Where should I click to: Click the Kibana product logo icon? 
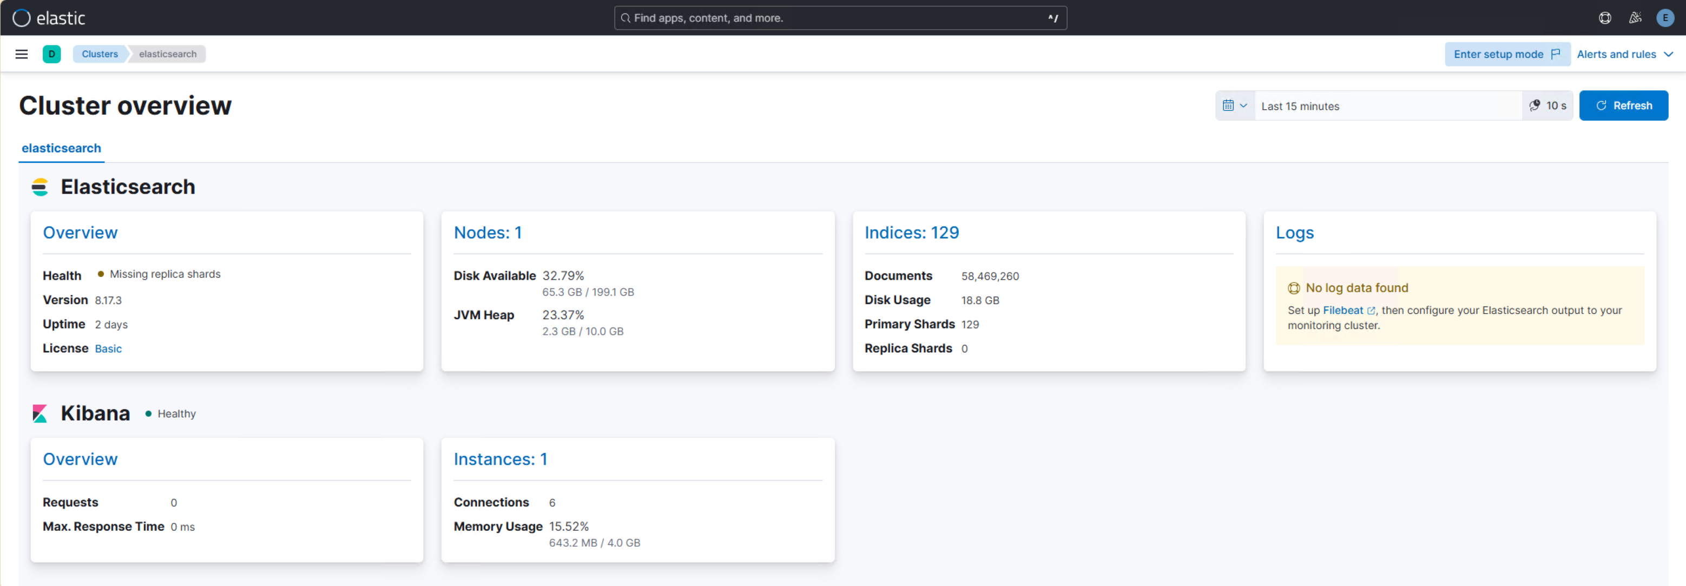tap(40, 413)
